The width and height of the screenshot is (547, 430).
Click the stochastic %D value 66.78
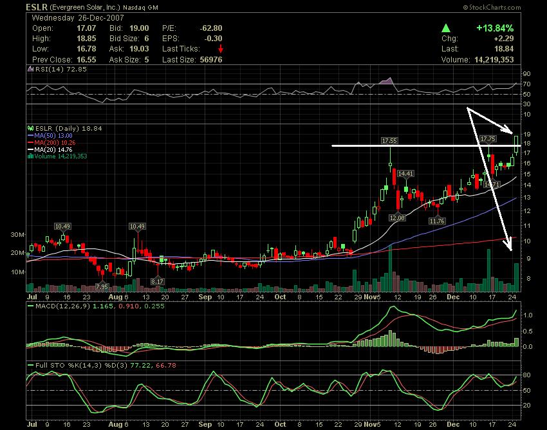[x=166, y=366]
